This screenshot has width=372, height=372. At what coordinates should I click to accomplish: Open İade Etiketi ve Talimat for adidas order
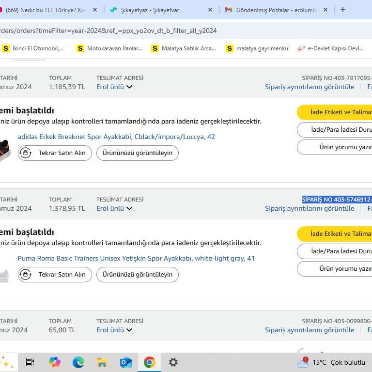[335, 112]
